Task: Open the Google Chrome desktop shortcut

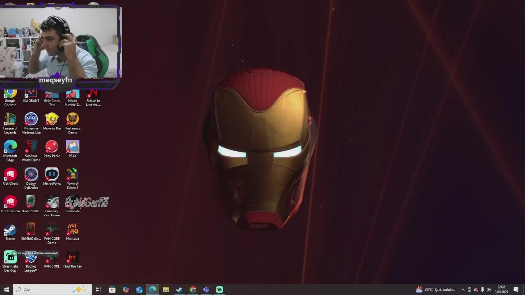Action: pyautogui.click(x=10, y=98)
